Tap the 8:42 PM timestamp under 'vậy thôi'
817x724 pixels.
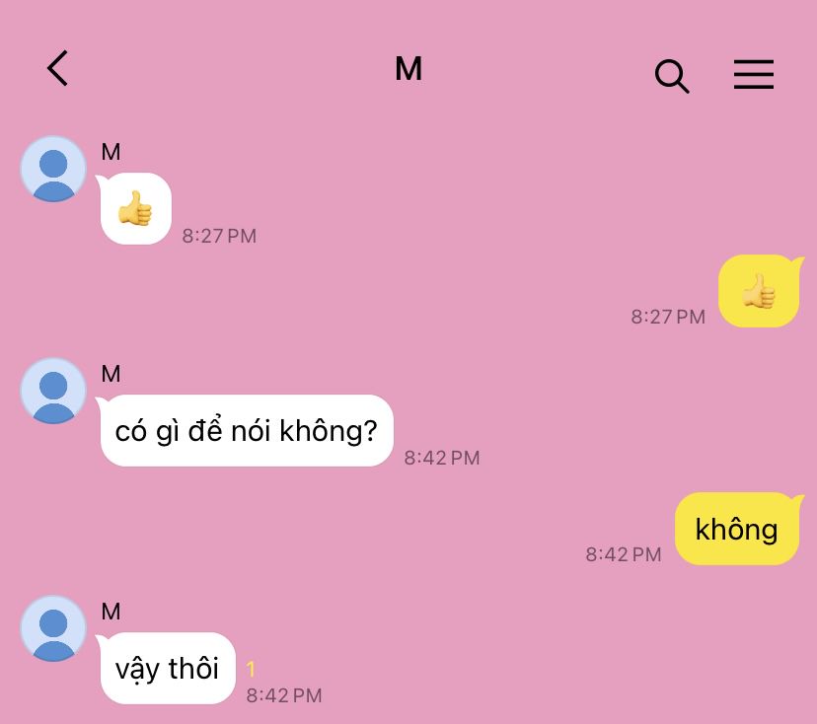coord(284,695)
